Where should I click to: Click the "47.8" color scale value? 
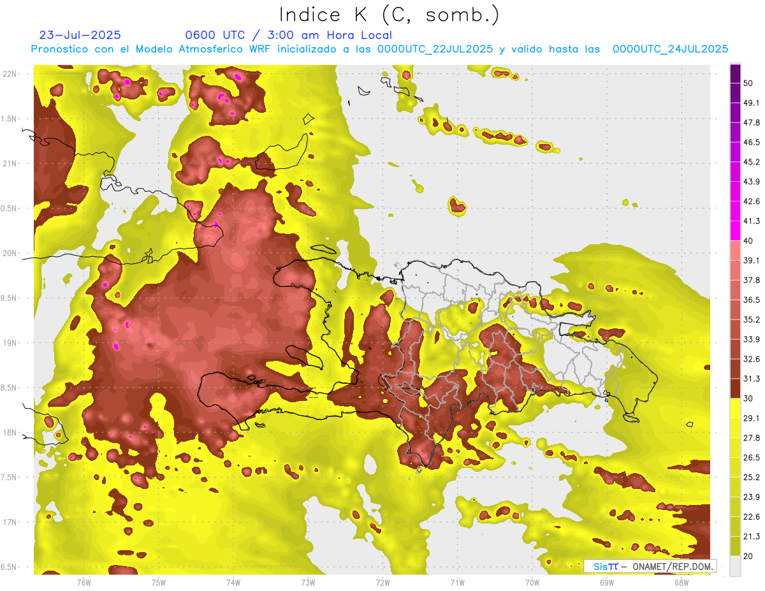[752, 122]
